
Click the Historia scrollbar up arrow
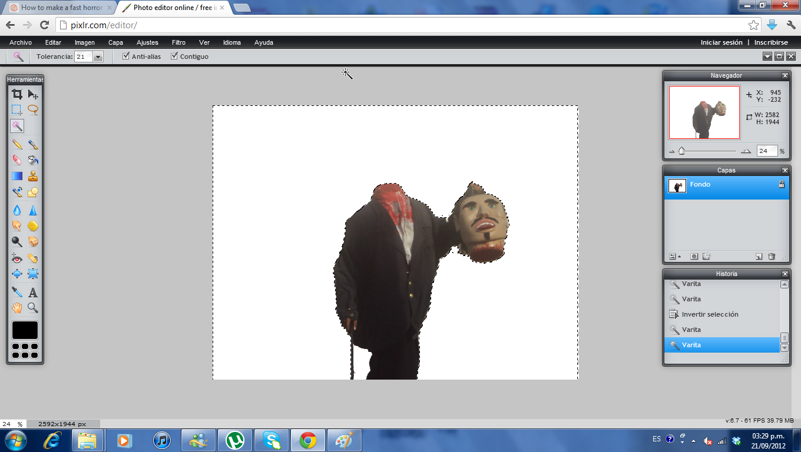785,284
